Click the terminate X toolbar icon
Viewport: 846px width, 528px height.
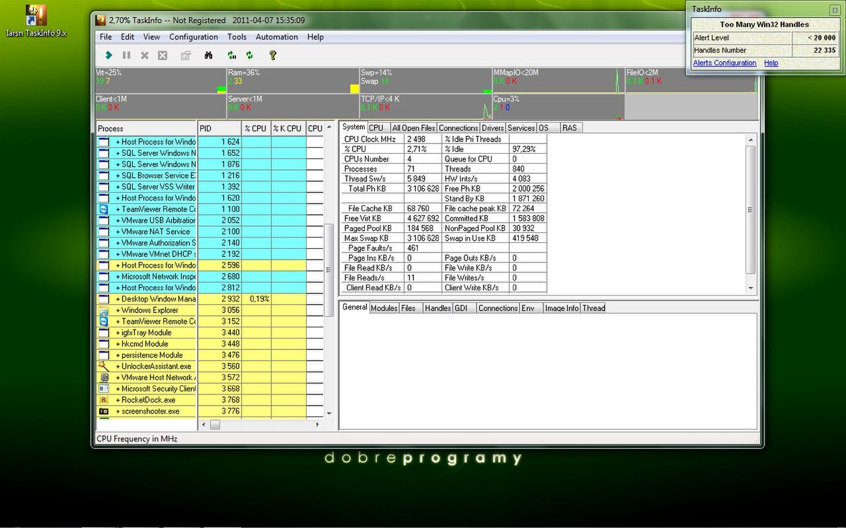145,55
